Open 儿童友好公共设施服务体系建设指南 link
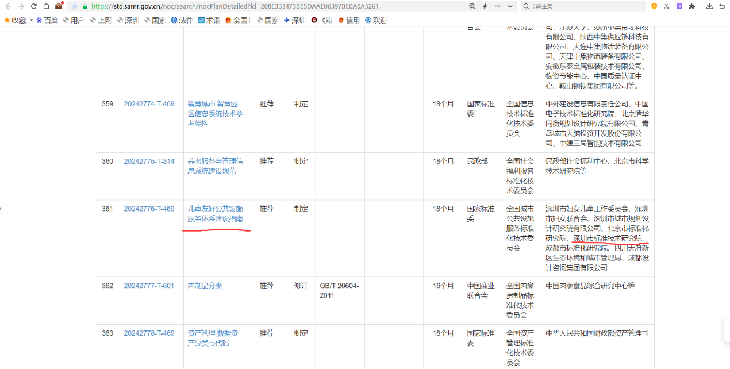This screenshot has width=730, height=369. [x=215, y=214]
